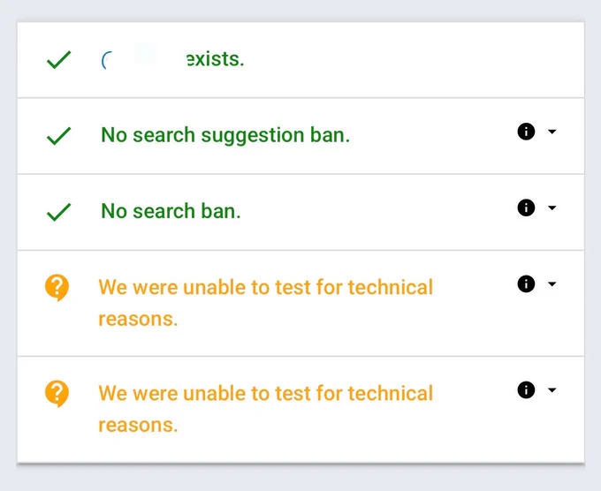601x491 pixels.
Task: Click orange question icon in the bottom row
Action: 57,394
